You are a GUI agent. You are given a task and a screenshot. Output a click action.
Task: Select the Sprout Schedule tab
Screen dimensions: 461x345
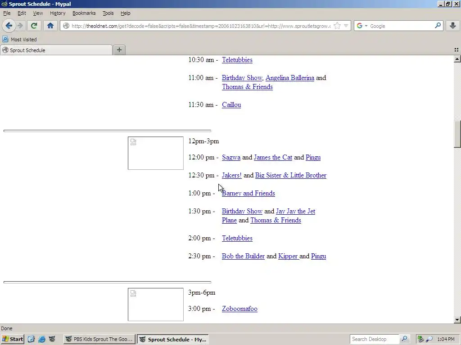coord(56,50)
